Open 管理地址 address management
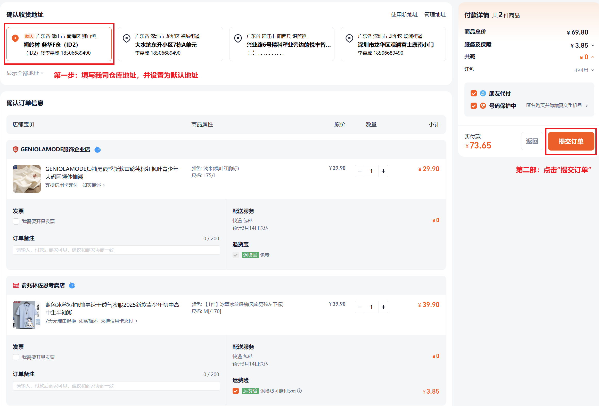 [435, 15]
